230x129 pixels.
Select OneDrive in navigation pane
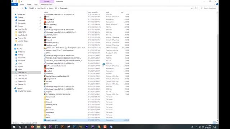tap(20, 45)
